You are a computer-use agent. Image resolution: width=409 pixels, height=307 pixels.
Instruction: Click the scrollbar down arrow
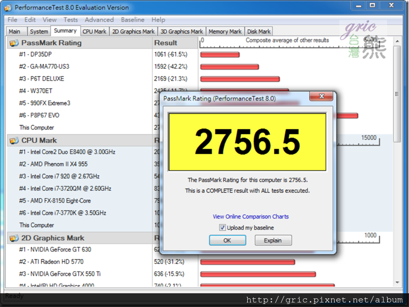pos(397,283)
